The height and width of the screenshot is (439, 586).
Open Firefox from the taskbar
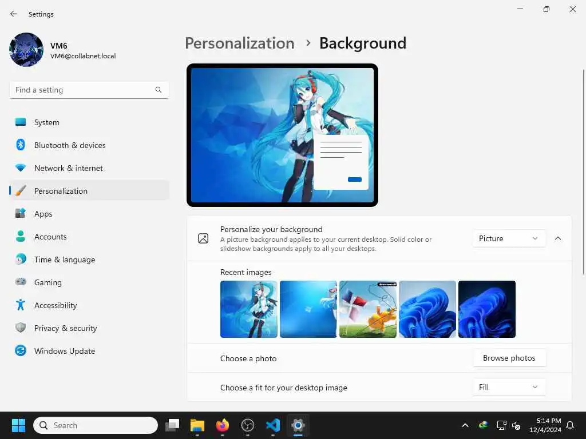click(x=223, y=425)
